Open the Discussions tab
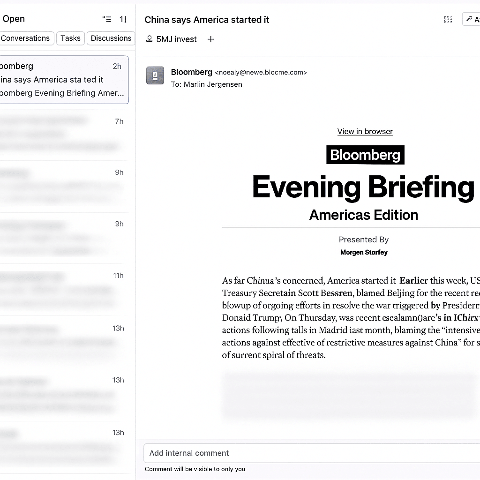This screenshot has width=480, height=480. coord(111,38)
